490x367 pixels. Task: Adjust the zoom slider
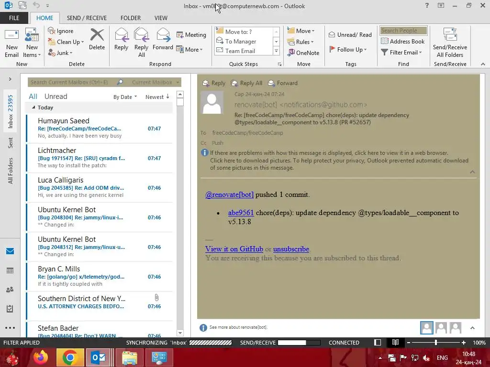(435, 342)
